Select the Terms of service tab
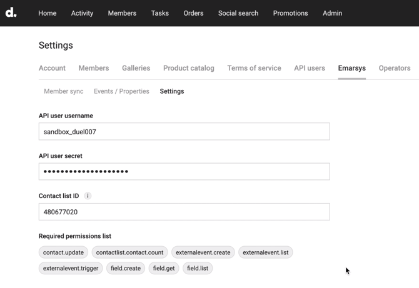The width and height of the screenshot is (419, 288). tap(254, 68)
